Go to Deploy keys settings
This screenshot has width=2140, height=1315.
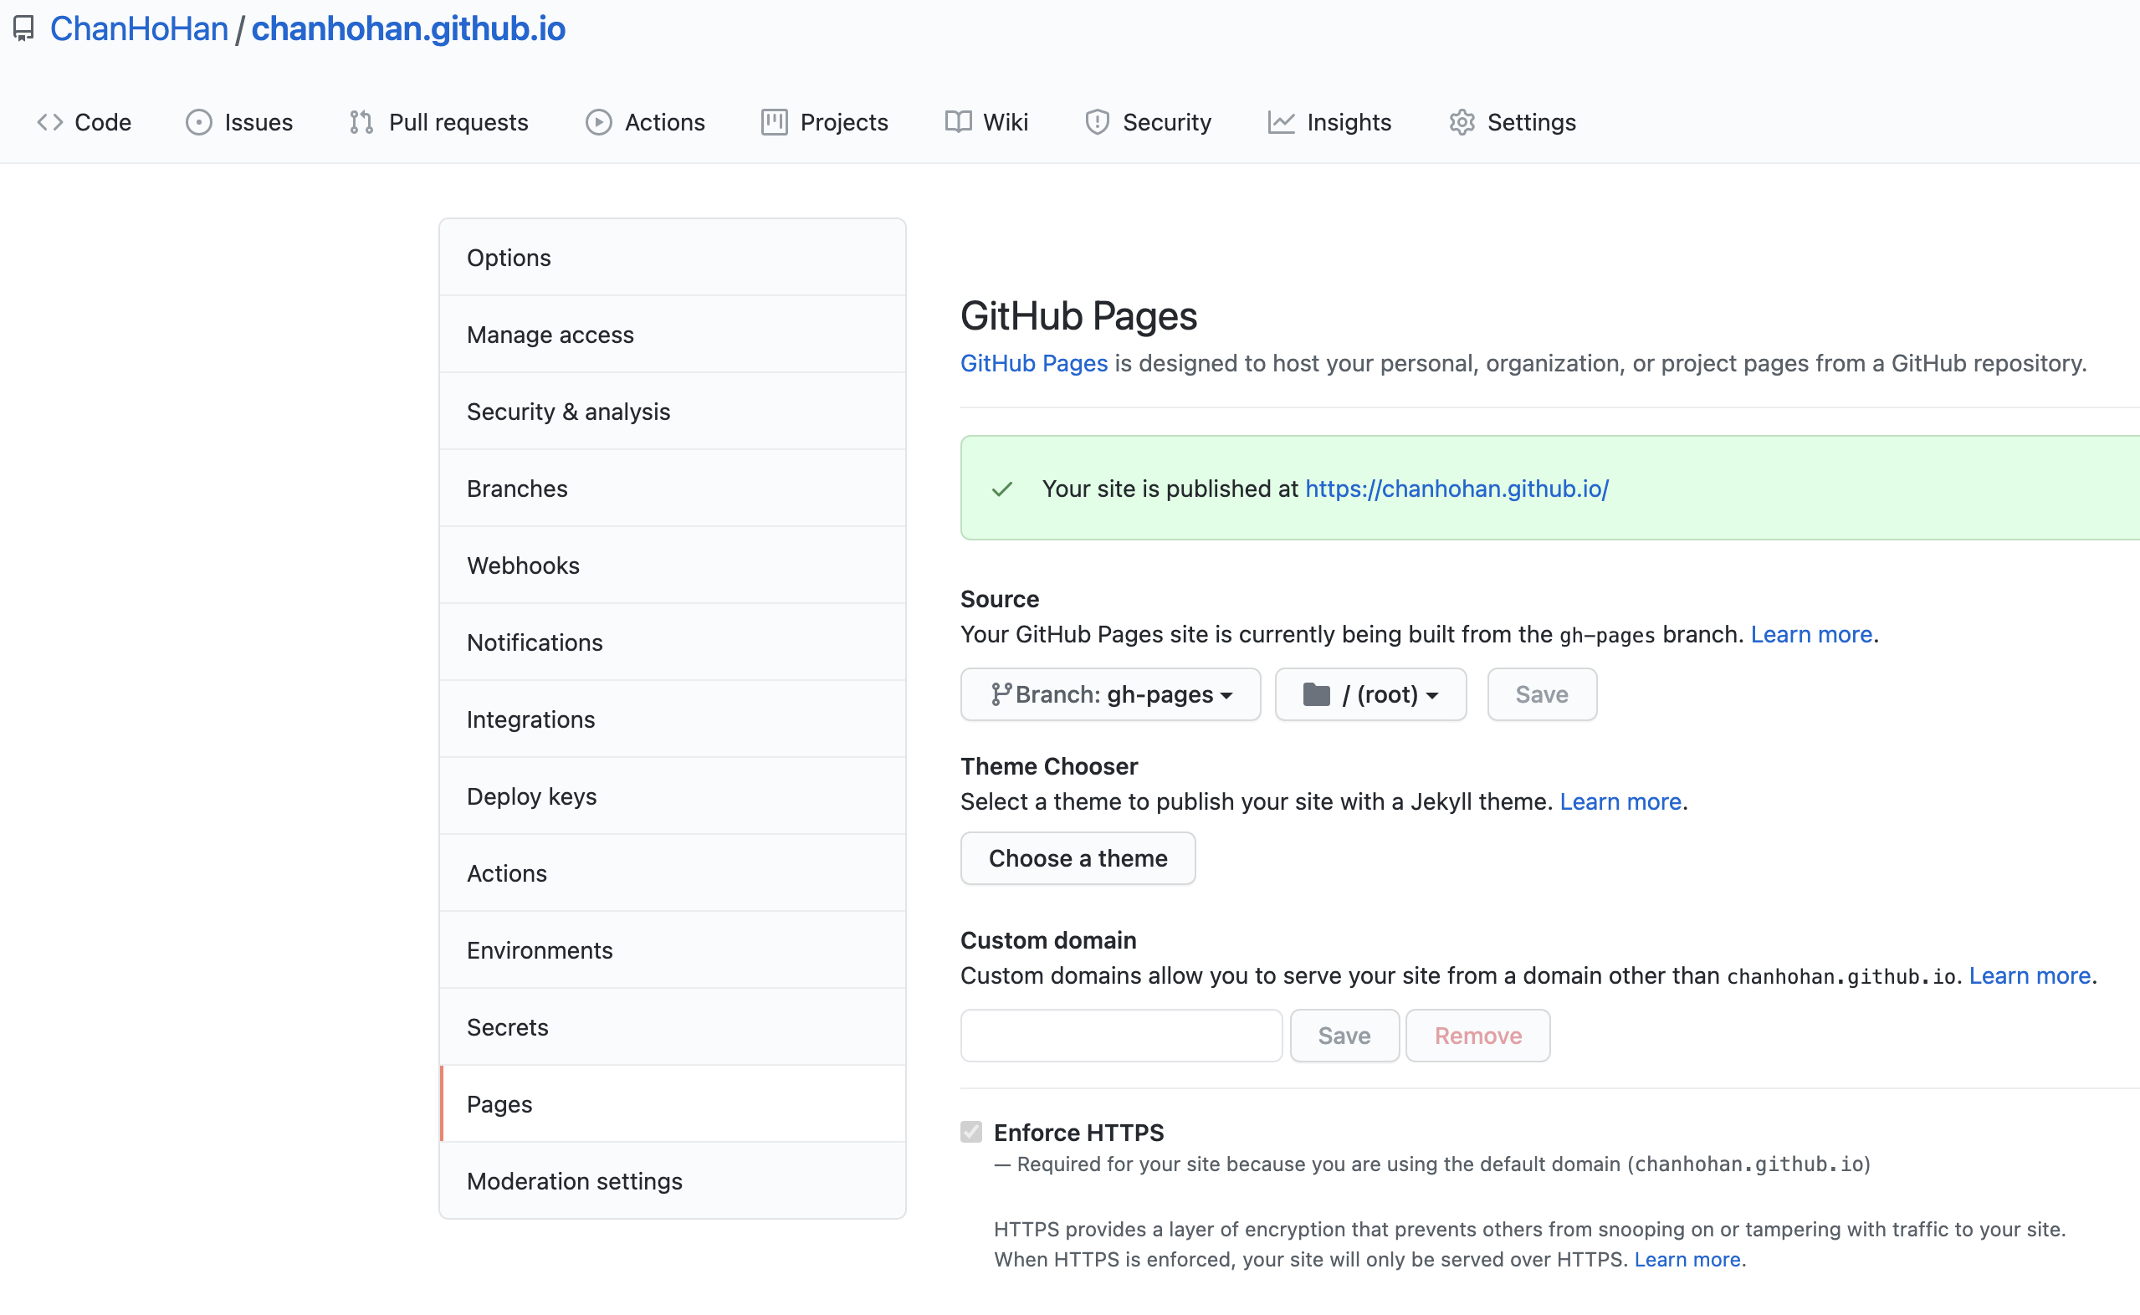point(531,796)
